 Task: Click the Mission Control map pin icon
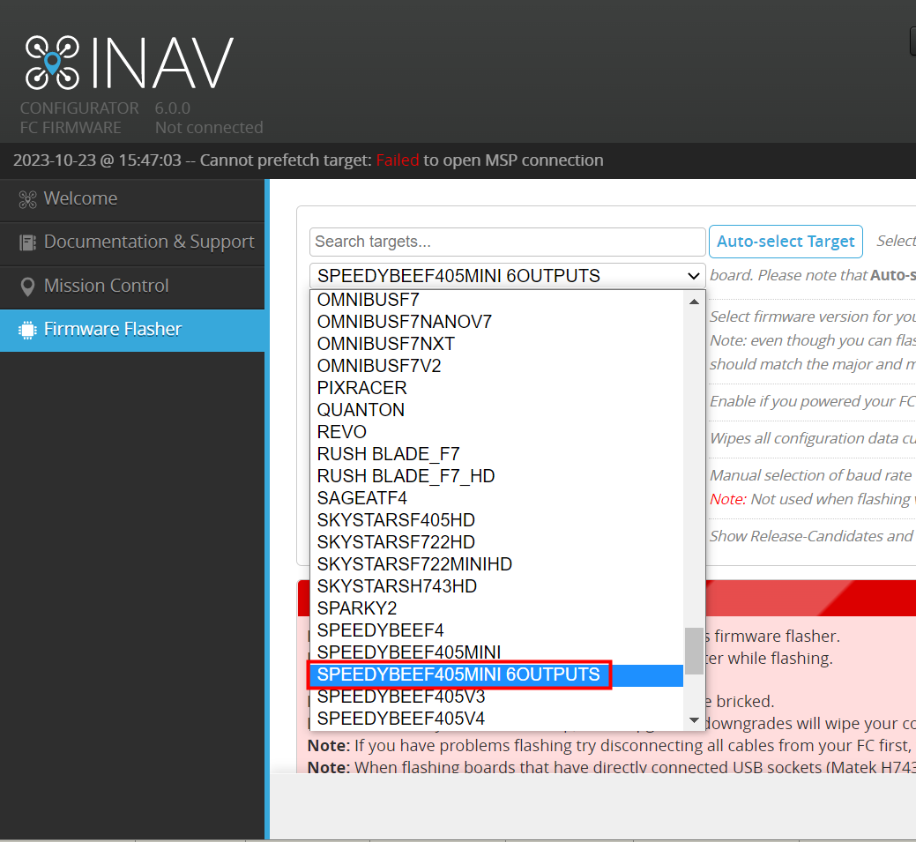(x=27, y=287)
